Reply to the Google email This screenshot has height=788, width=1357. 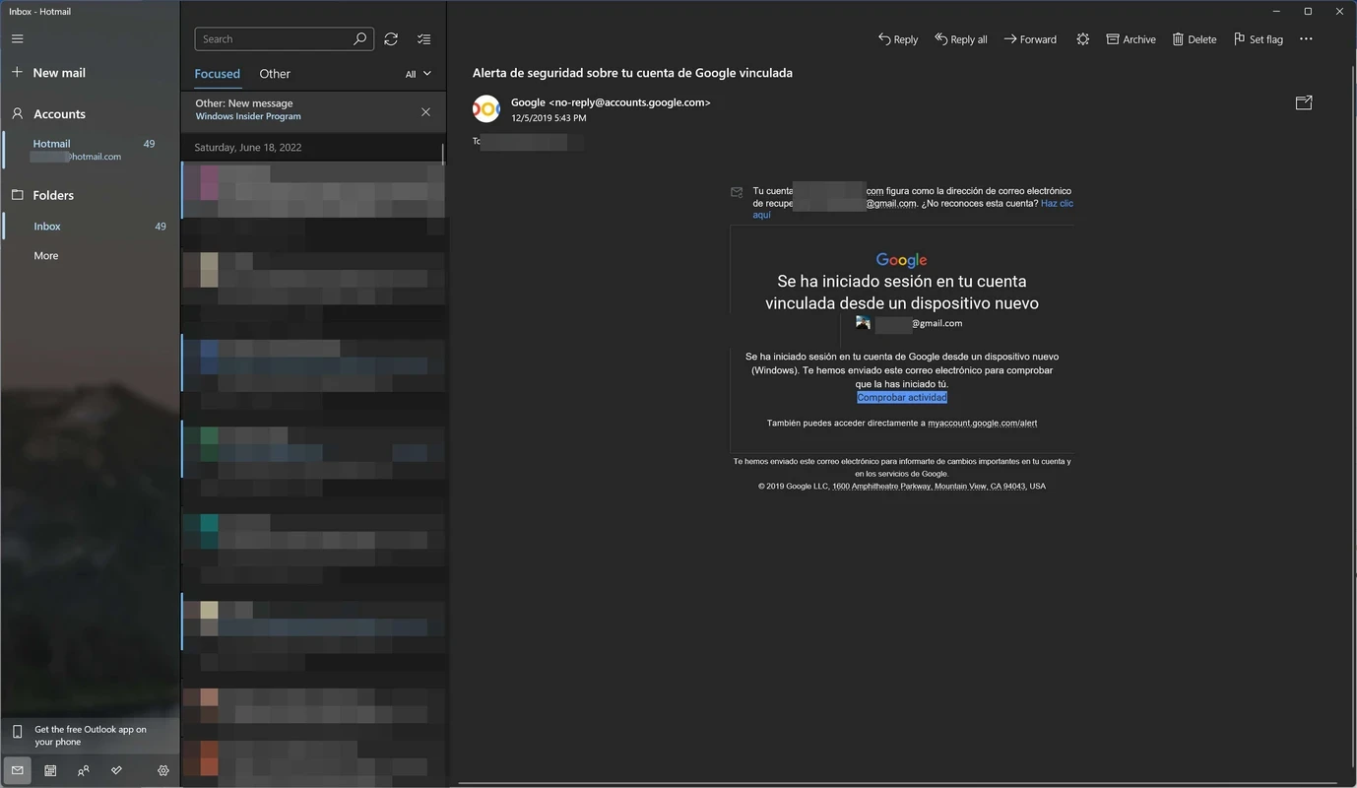[x=898, y=39]
